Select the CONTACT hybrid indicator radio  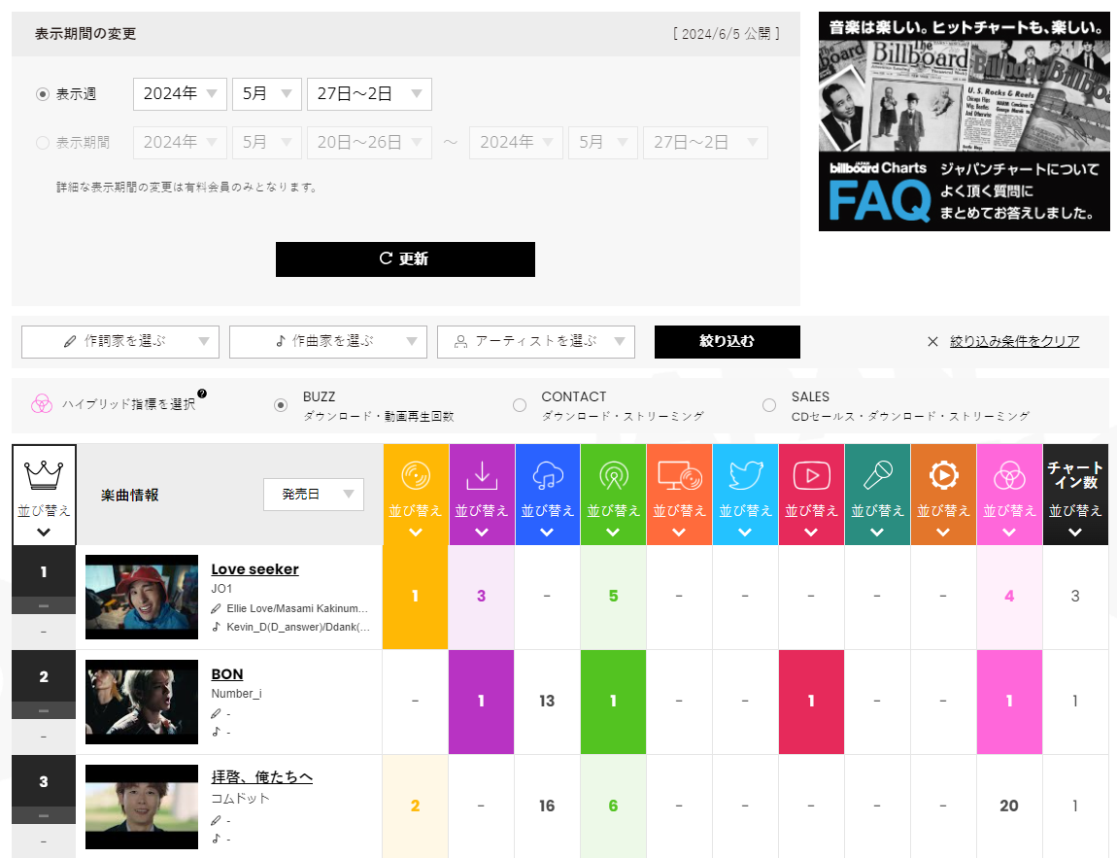pos(520,405)
